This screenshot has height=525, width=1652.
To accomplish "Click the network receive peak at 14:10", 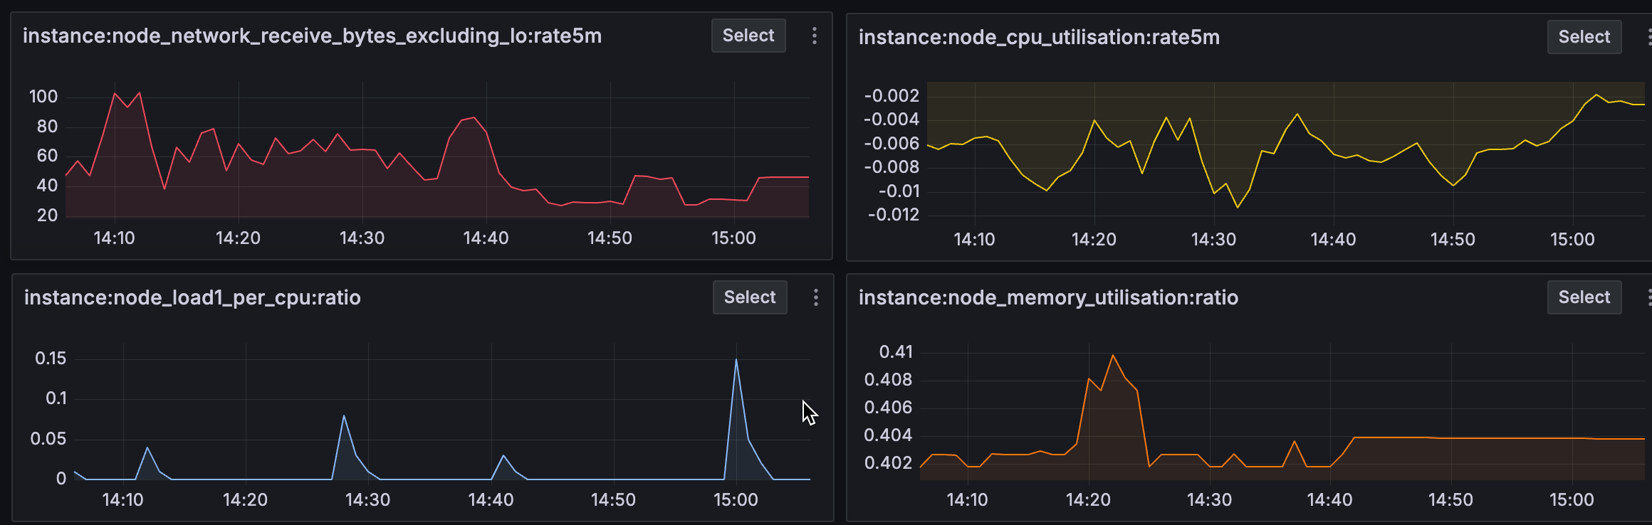I will point(115,93).
